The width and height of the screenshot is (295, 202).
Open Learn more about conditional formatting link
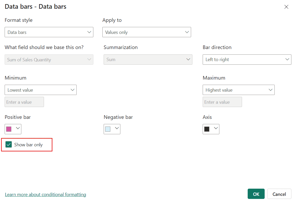(46, 195)
